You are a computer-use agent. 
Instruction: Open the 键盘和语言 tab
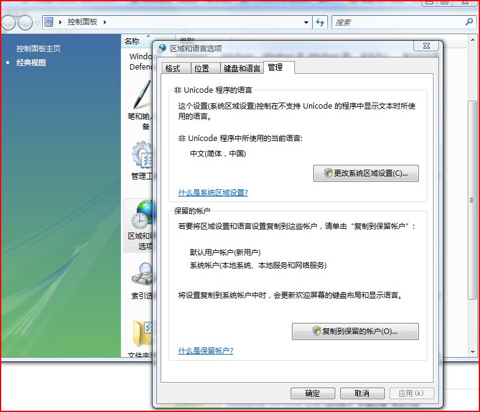pos(242,68)
